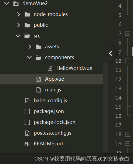
Task: Click line number 13 in the gutter
Action: coord(118,88)
